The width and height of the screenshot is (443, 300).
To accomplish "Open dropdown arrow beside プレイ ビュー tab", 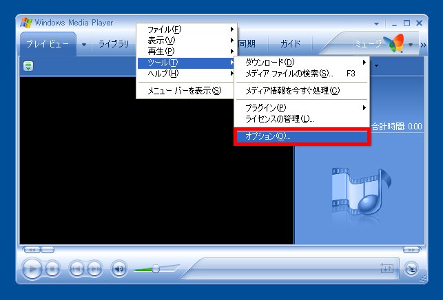I will tap(84, 45).
